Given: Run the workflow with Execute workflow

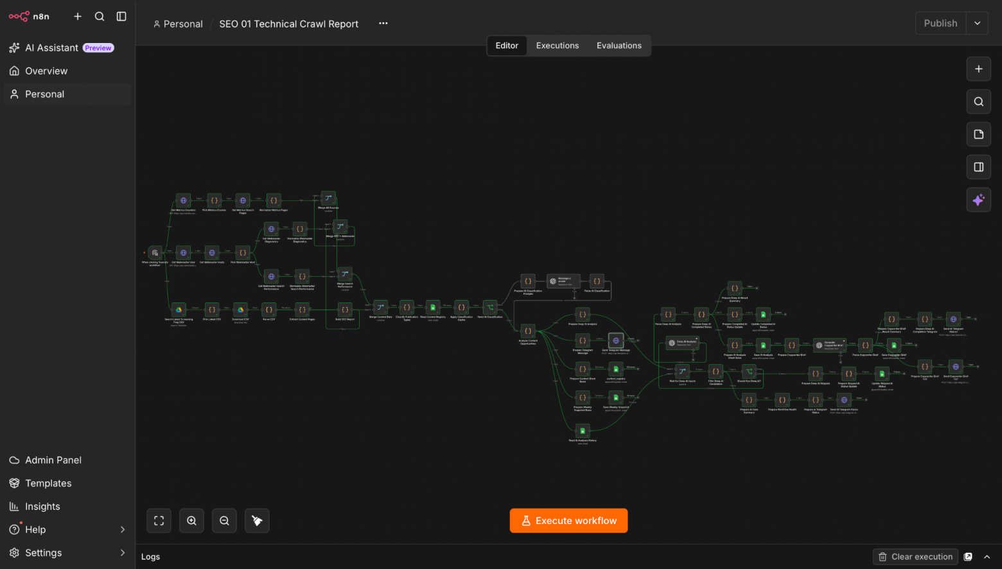Looking at the screenshot, I should coord(568,521).
